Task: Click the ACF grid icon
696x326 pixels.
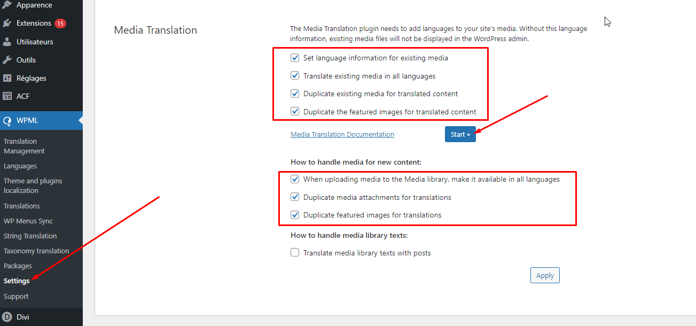Action: tap(7, 96)
